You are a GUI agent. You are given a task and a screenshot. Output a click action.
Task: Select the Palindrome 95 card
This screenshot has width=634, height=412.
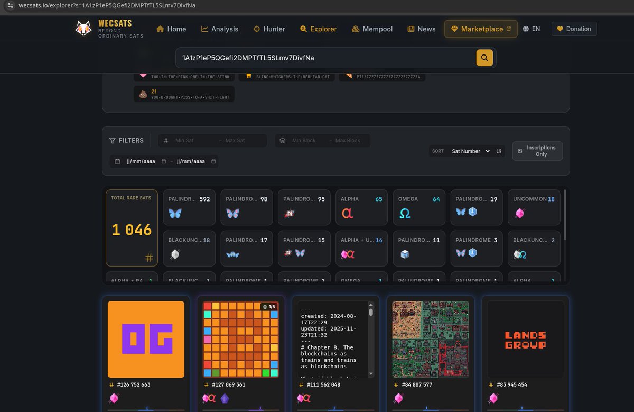tap(304, 207)
